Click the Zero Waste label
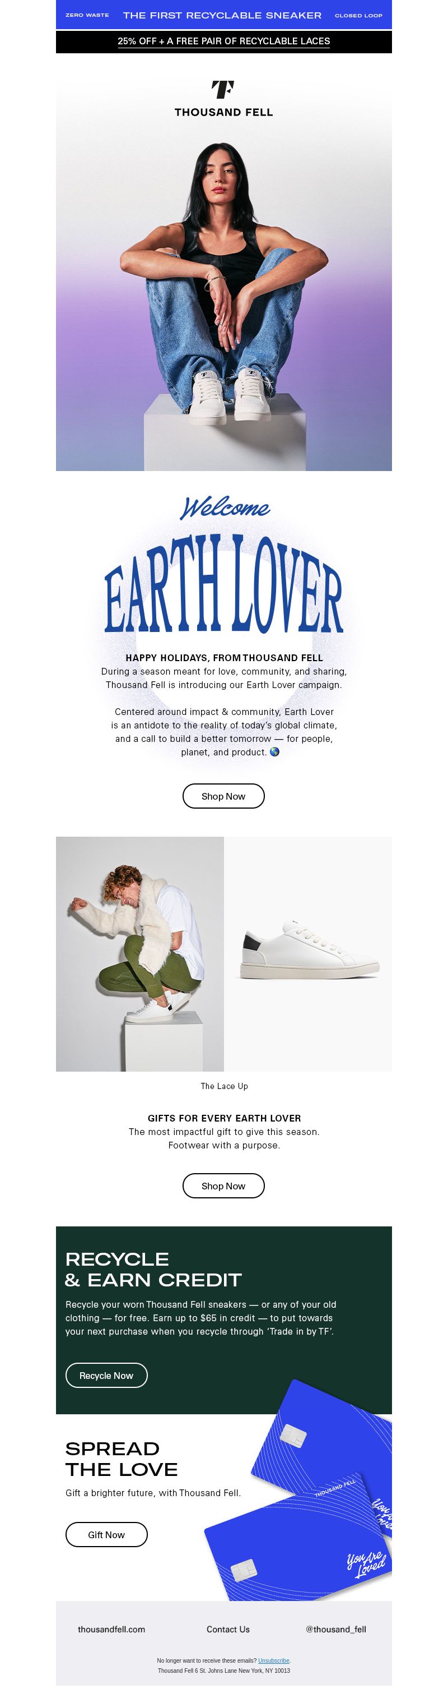 click(87, 15)
